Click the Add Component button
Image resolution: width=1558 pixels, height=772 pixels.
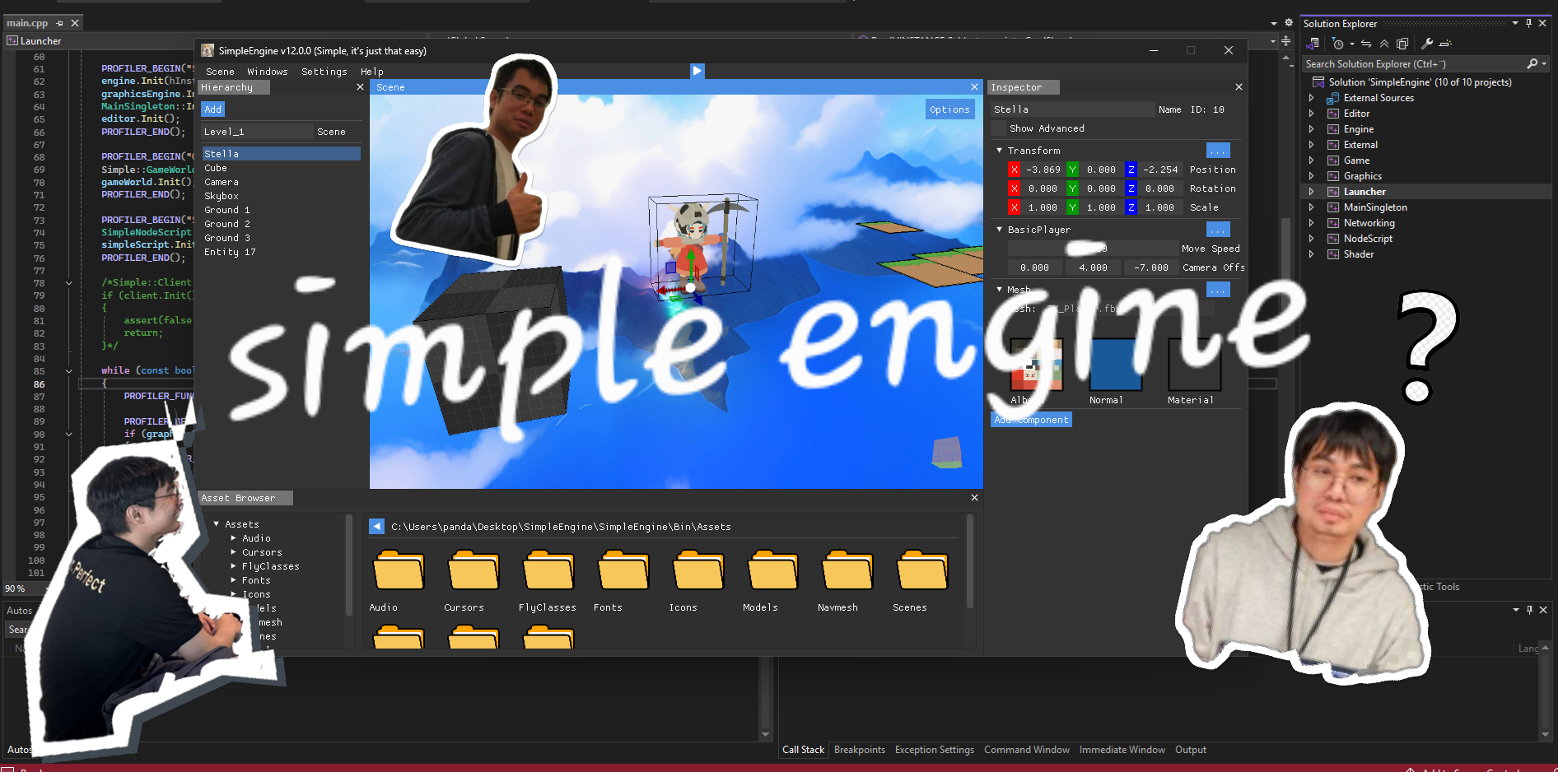click(x=1031, y=420)
